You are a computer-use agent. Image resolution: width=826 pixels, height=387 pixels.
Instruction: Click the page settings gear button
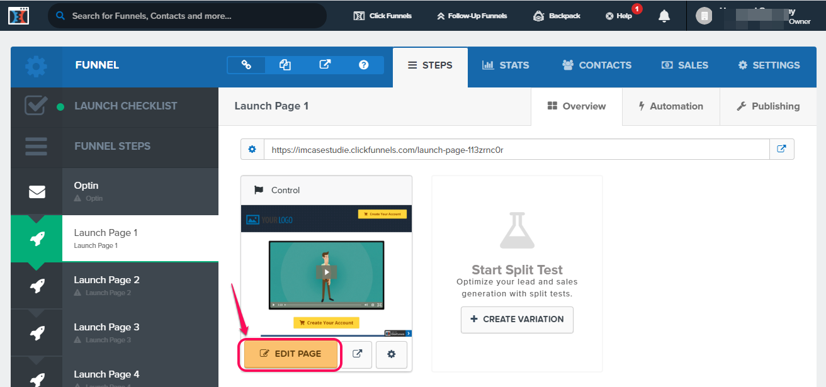(x=392, y=354)
